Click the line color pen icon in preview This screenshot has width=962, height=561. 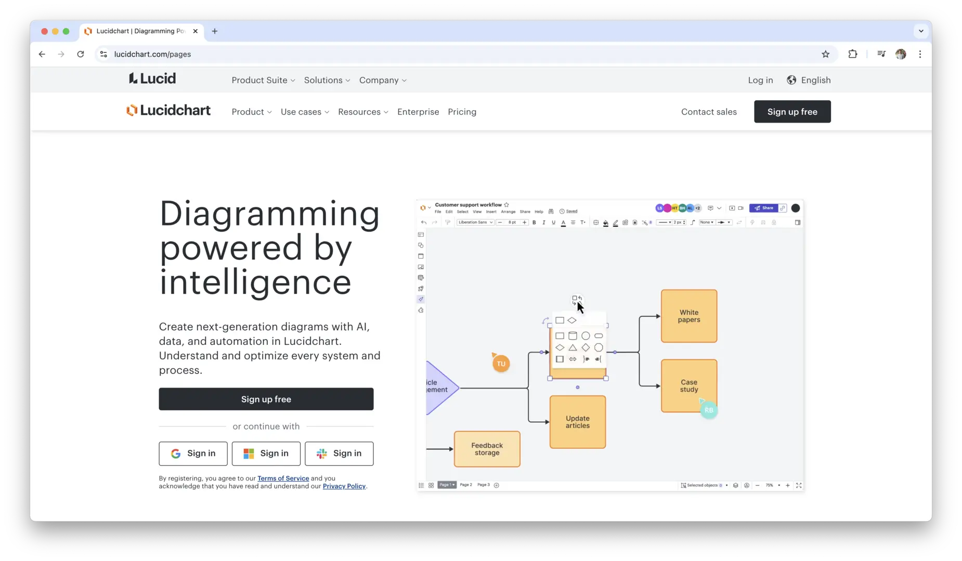616,223
